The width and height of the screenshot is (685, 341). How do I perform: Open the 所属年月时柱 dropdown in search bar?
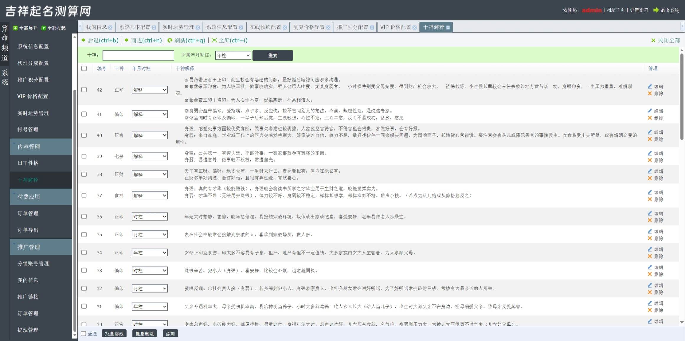tap(233, 55)
